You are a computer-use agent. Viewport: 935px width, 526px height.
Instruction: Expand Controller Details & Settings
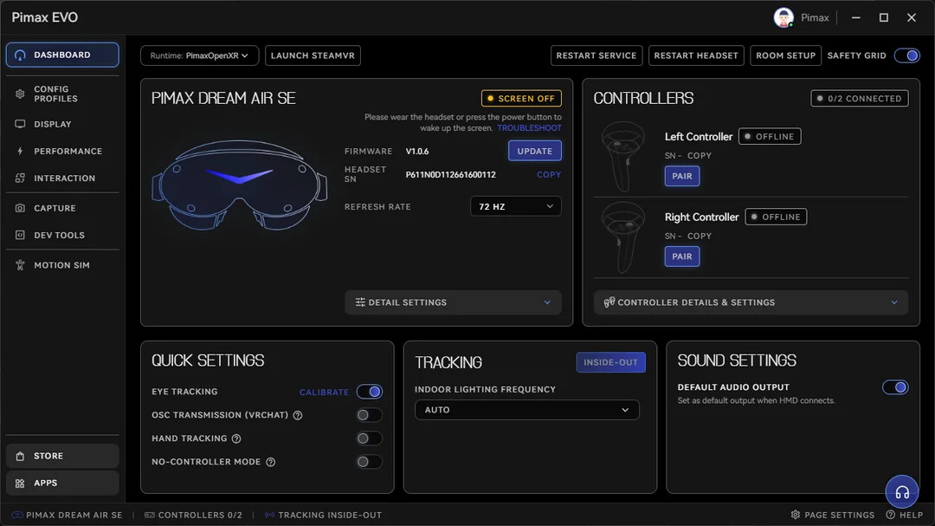click(x=751, y=302)
